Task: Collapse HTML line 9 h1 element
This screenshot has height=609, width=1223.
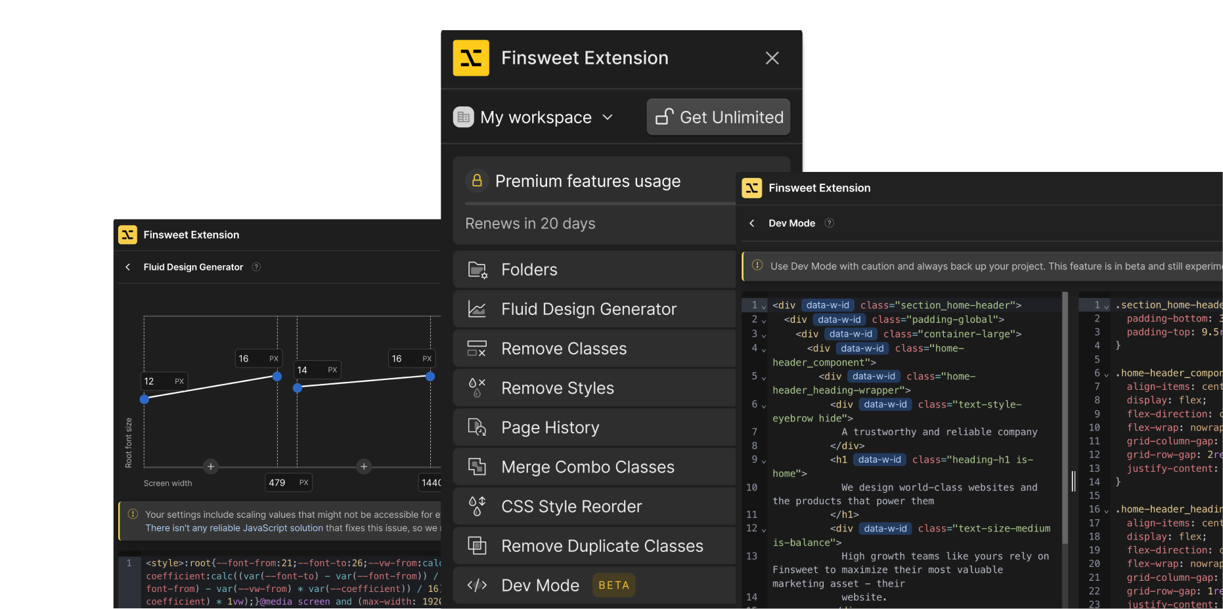Action: click(764, 461)
